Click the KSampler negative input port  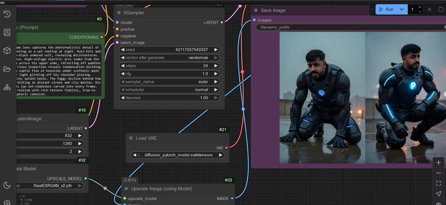point(117,36)
